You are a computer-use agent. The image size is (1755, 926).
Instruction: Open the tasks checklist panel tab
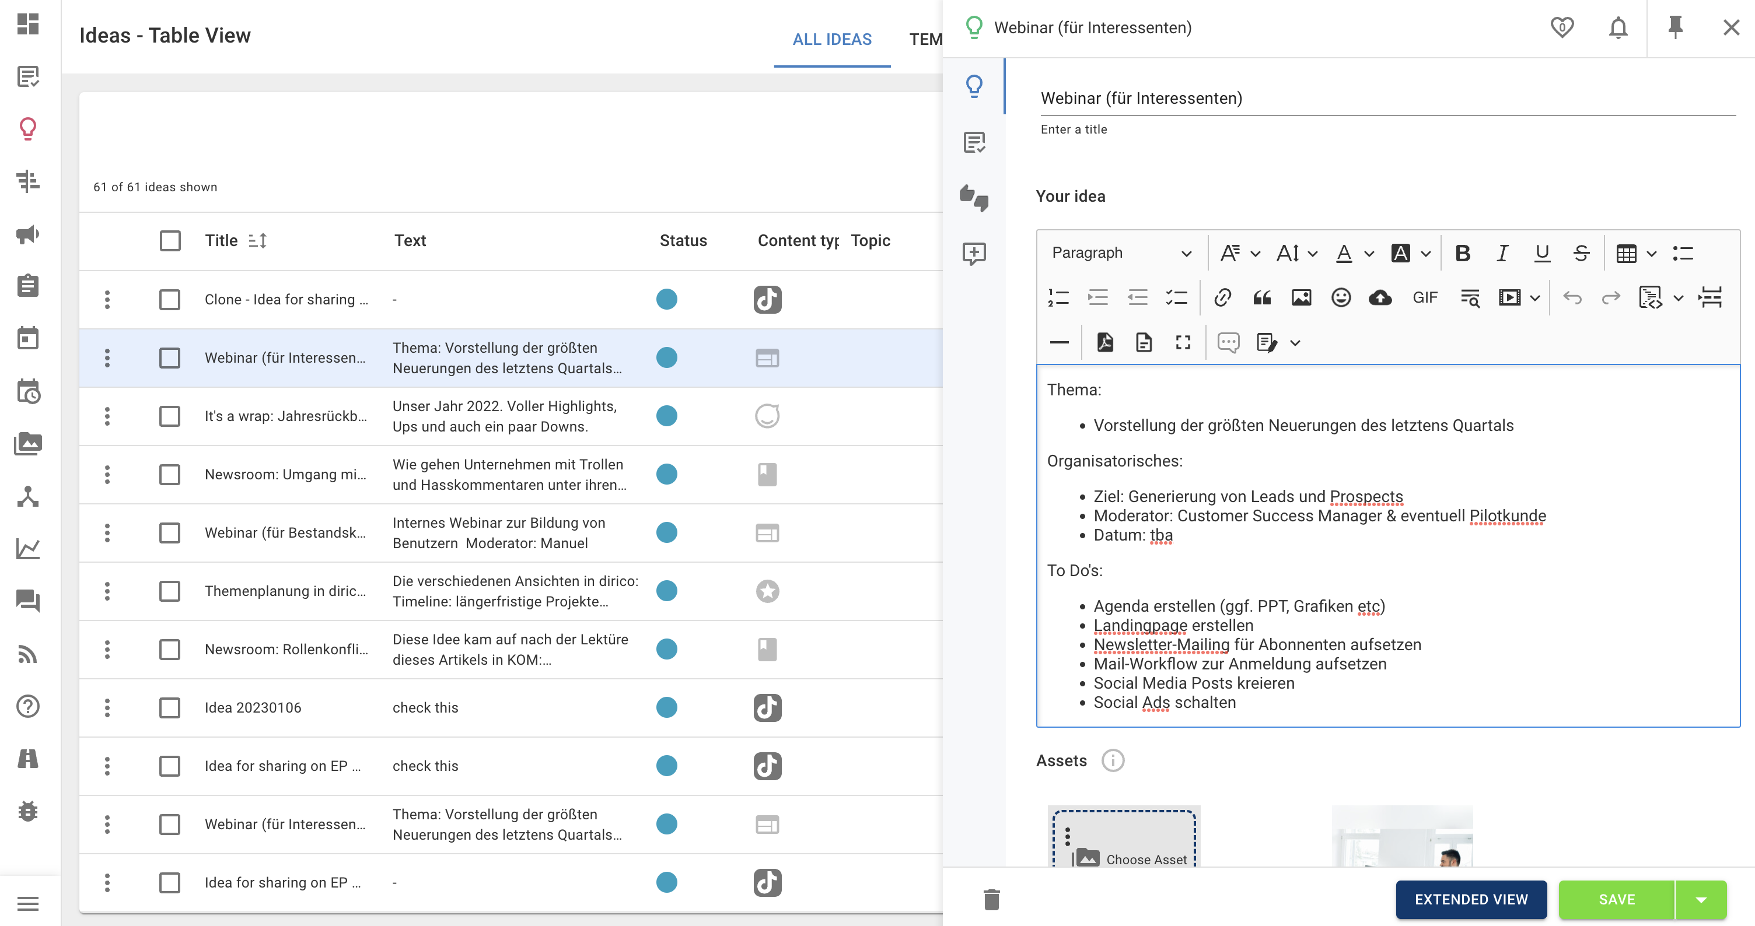(974, 142)
